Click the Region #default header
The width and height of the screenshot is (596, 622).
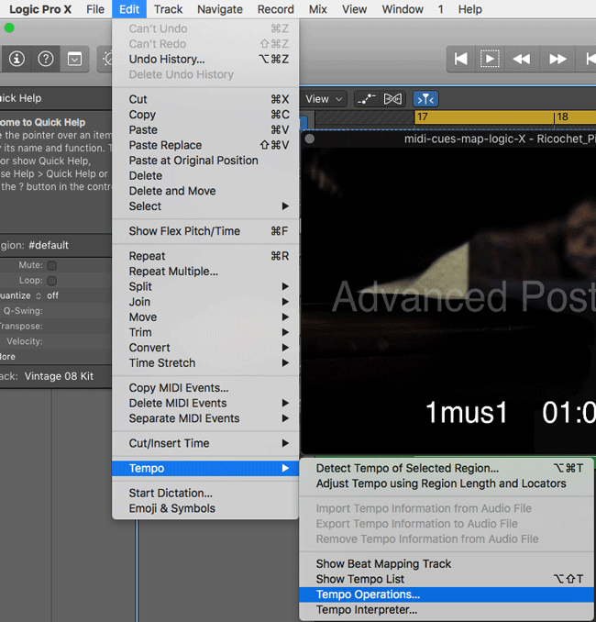56,245
